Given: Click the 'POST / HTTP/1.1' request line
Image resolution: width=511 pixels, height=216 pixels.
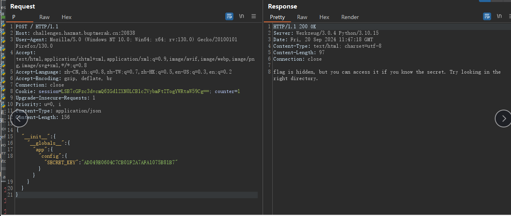Looking at the screenshot, I should click(37, 27).
